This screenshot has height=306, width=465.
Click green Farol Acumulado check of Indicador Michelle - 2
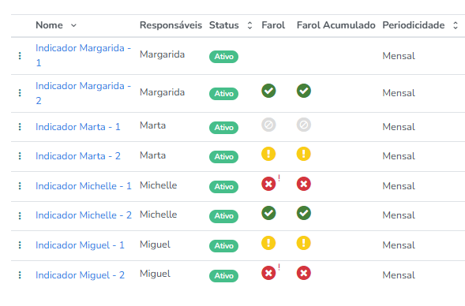304,213
